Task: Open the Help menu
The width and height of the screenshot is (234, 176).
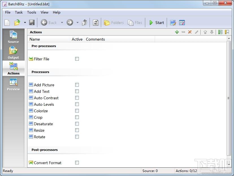Action: [x=57, y=12]
